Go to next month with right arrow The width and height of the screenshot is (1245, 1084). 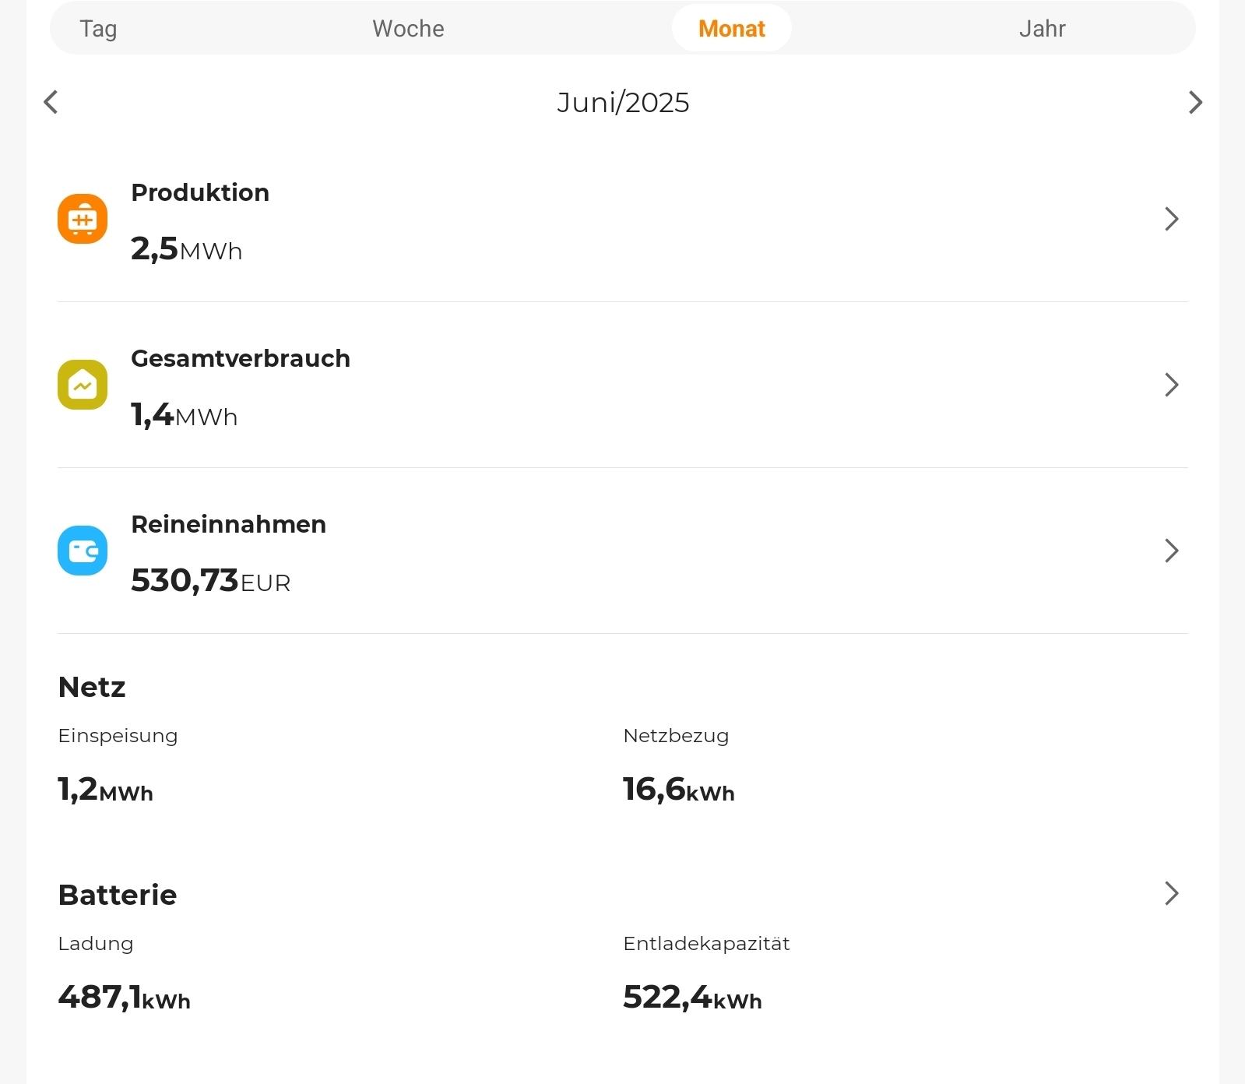pyautogui.click(x=1195, y=102)
